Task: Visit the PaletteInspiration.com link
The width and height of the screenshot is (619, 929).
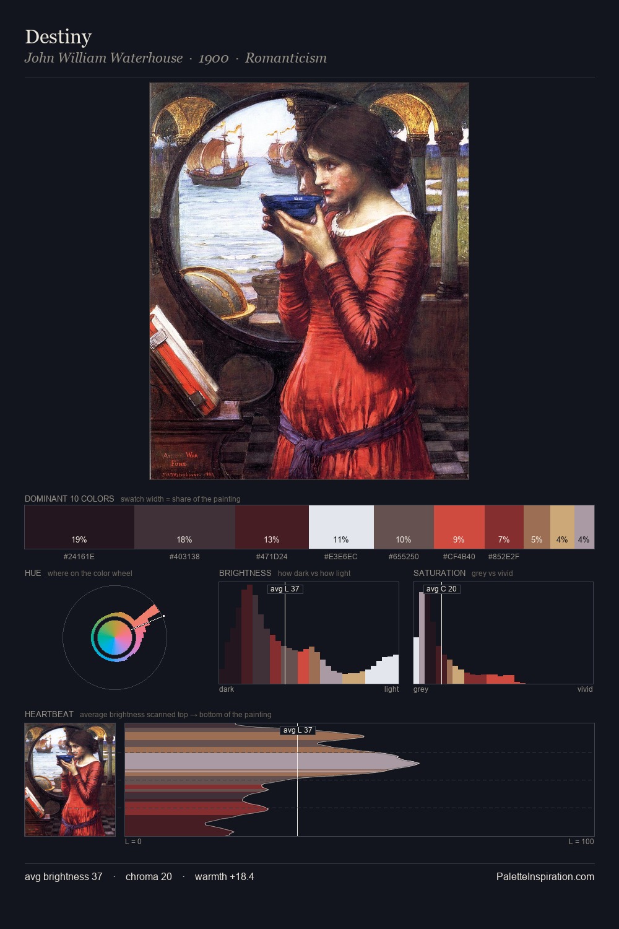Action: (545, 877)
